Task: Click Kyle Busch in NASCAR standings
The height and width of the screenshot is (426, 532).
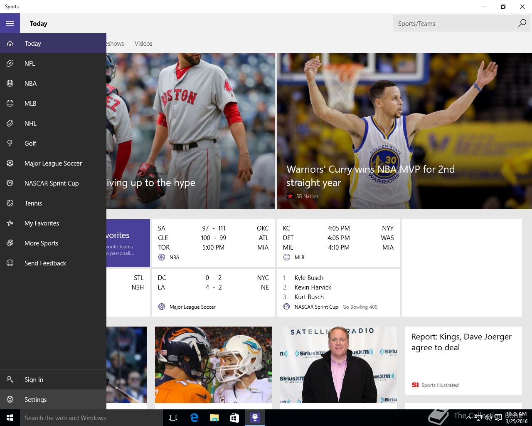Action: [x=309, y=278]
